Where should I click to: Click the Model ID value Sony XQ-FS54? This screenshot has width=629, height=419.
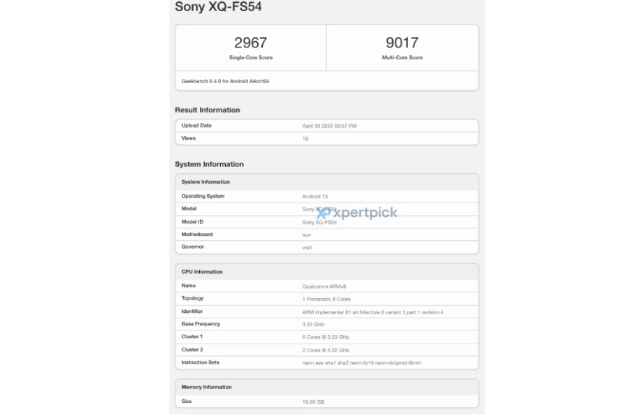pos(319,222)
